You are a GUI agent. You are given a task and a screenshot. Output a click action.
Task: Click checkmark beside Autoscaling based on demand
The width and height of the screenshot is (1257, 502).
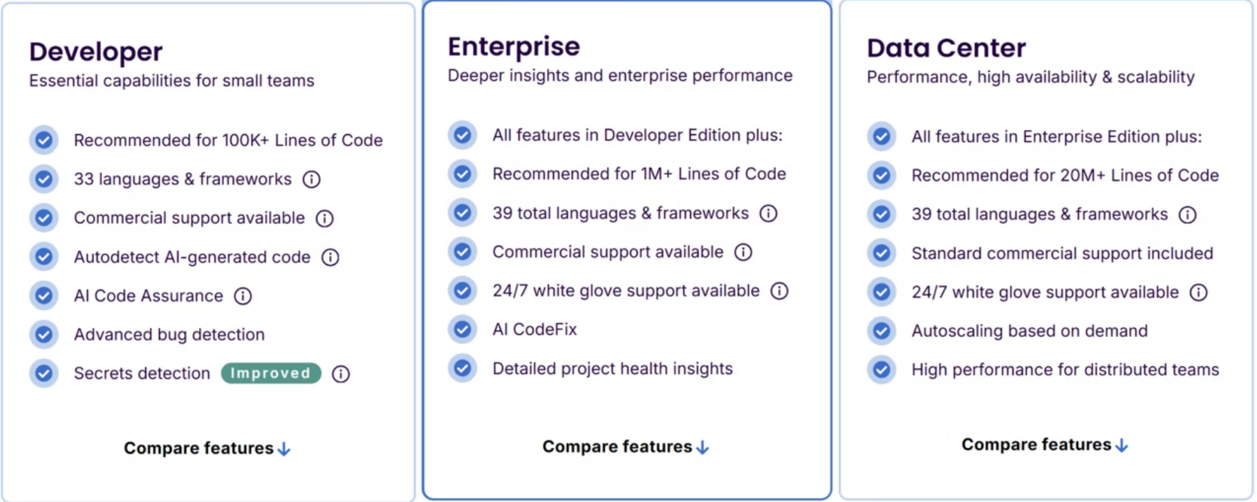pos(882,331)
